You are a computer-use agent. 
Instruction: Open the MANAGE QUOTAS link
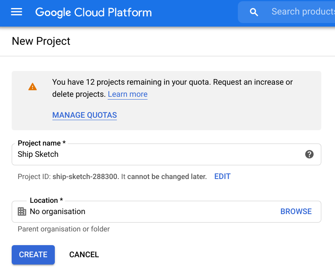pyautogui.click(x=85, y=115)
